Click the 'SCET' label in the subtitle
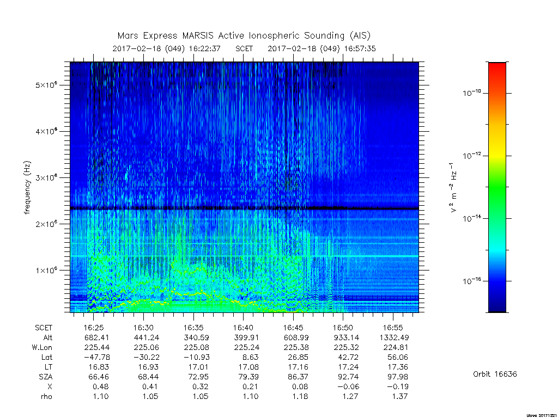This screenshot has height=418, width=558. click(x=244, y=48)
